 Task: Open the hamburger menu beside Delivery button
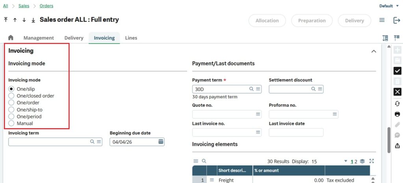coord(382,20)
